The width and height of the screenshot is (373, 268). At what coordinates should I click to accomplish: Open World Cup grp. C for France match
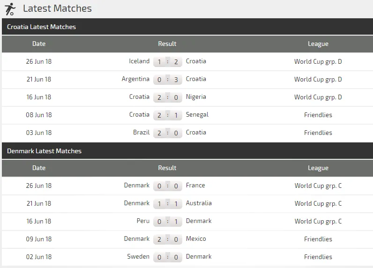[318, 186]
